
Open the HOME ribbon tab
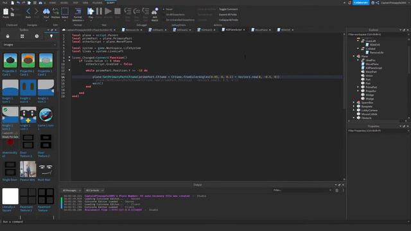(x=53, y=3)
